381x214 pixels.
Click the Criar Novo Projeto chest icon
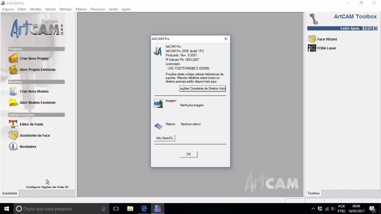pyautogui.click(x=13, y=59)
